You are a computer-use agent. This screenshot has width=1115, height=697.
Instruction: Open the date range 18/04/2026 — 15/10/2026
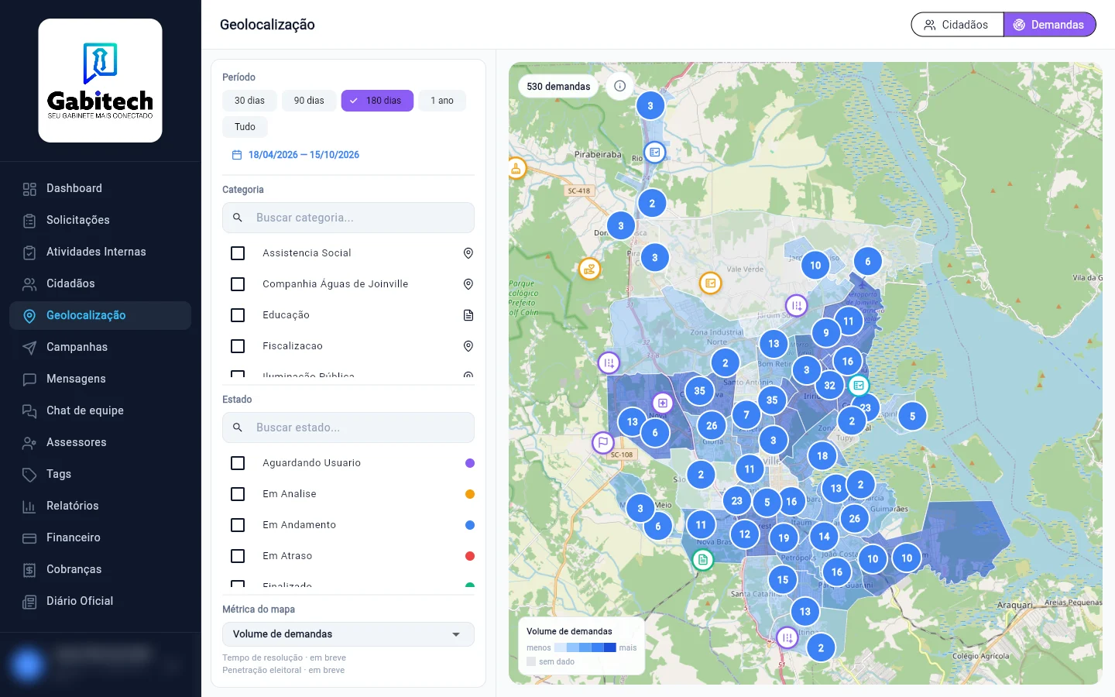coord(296,155)
